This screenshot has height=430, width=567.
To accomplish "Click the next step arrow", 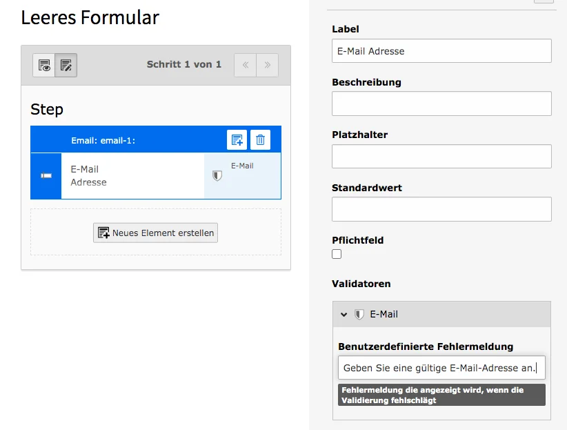I will (x=267, y=64).
